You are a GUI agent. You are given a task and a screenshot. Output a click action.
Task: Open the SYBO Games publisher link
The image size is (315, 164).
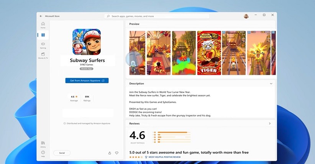[x=87, y=65]
